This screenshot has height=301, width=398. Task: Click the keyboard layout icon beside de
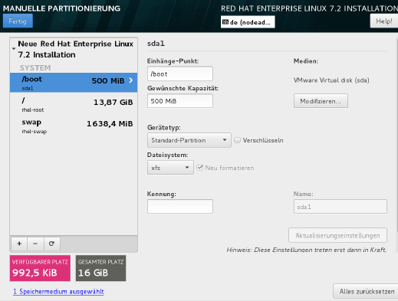click(225, 22)
